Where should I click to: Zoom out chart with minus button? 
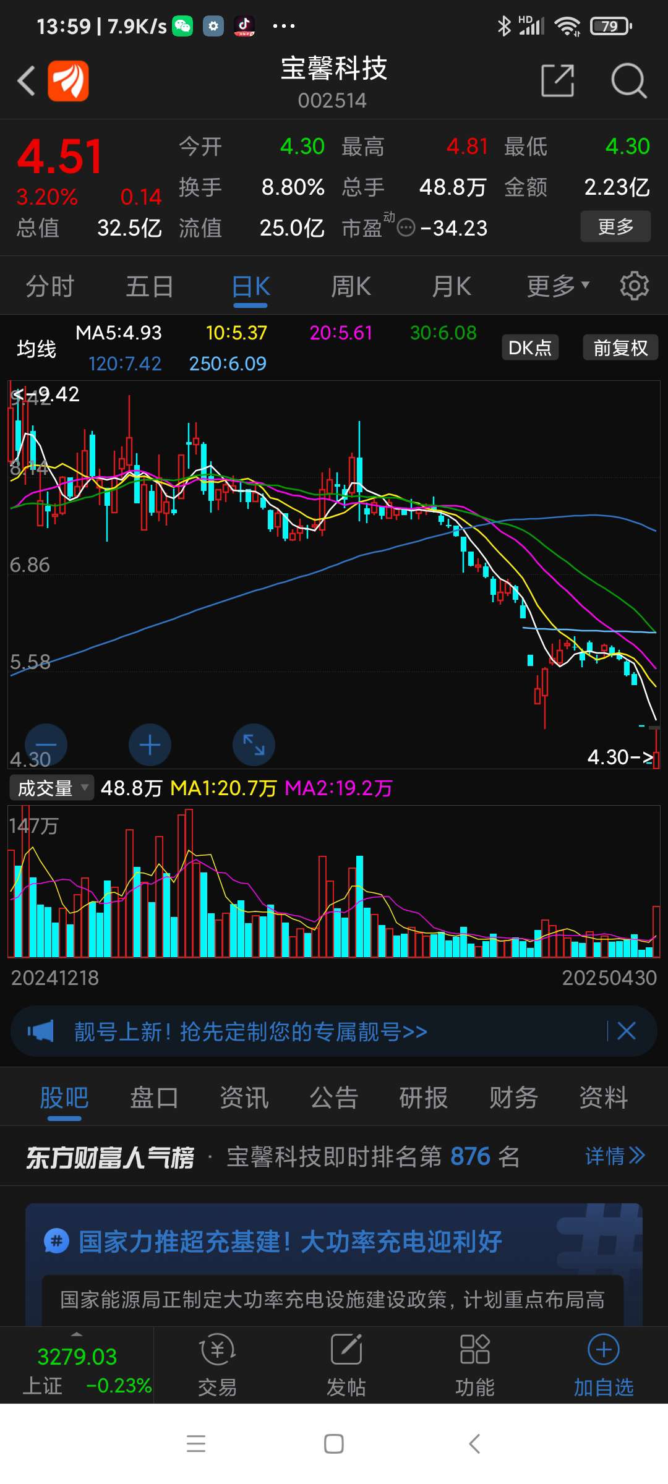coord(46,744)
